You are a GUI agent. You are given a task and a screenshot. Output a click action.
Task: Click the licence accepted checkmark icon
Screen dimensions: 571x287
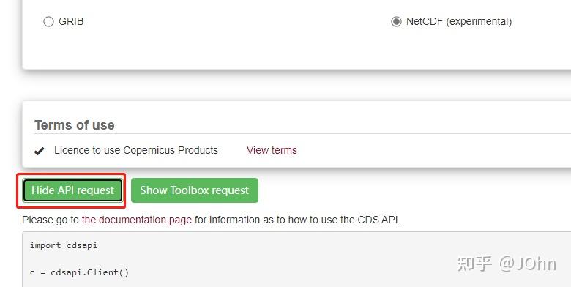[x=40, y=151]
